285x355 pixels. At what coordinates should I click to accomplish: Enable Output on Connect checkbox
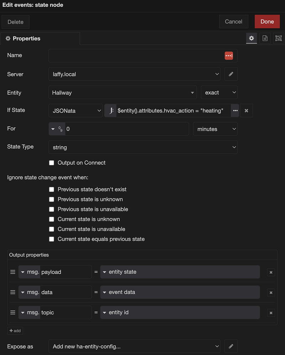[52, 163]
